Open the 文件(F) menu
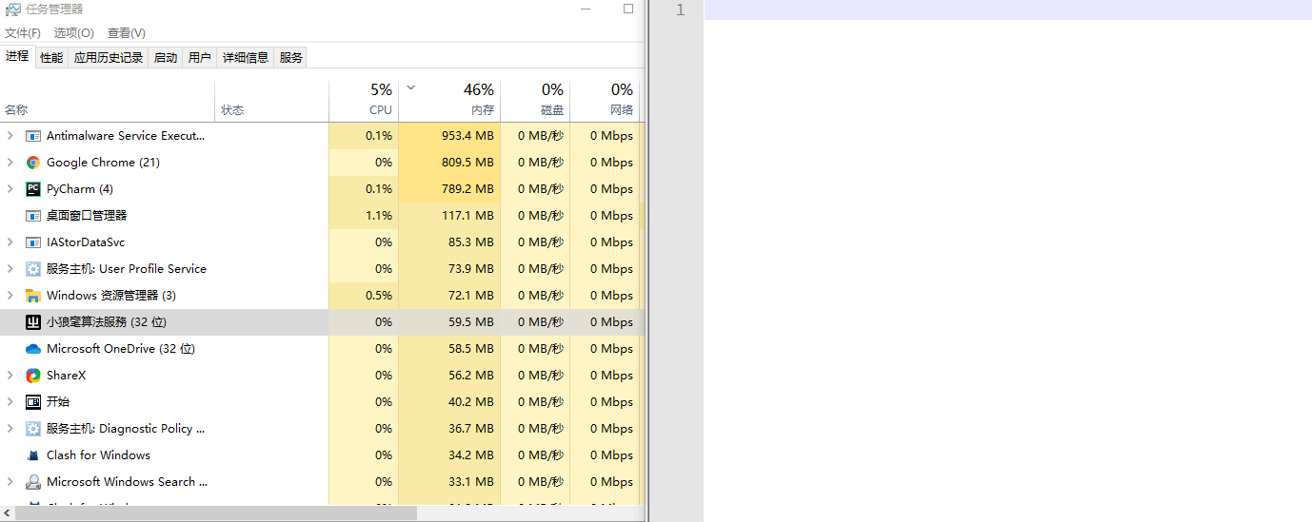The image size is (1312, 522). coord(23,32)
